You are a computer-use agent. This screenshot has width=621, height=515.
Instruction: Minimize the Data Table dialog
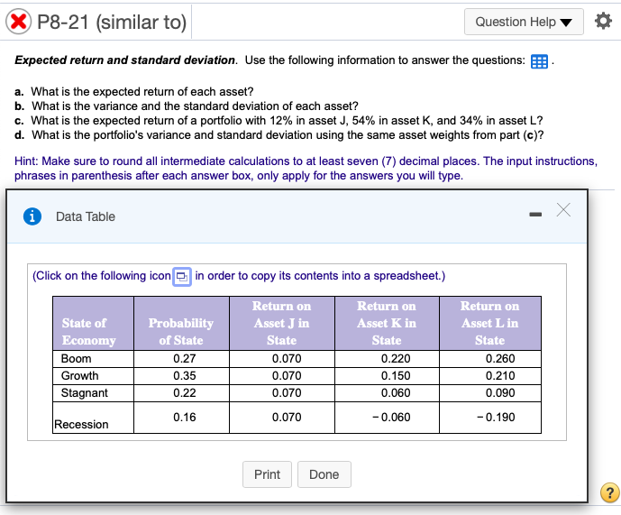535,215
